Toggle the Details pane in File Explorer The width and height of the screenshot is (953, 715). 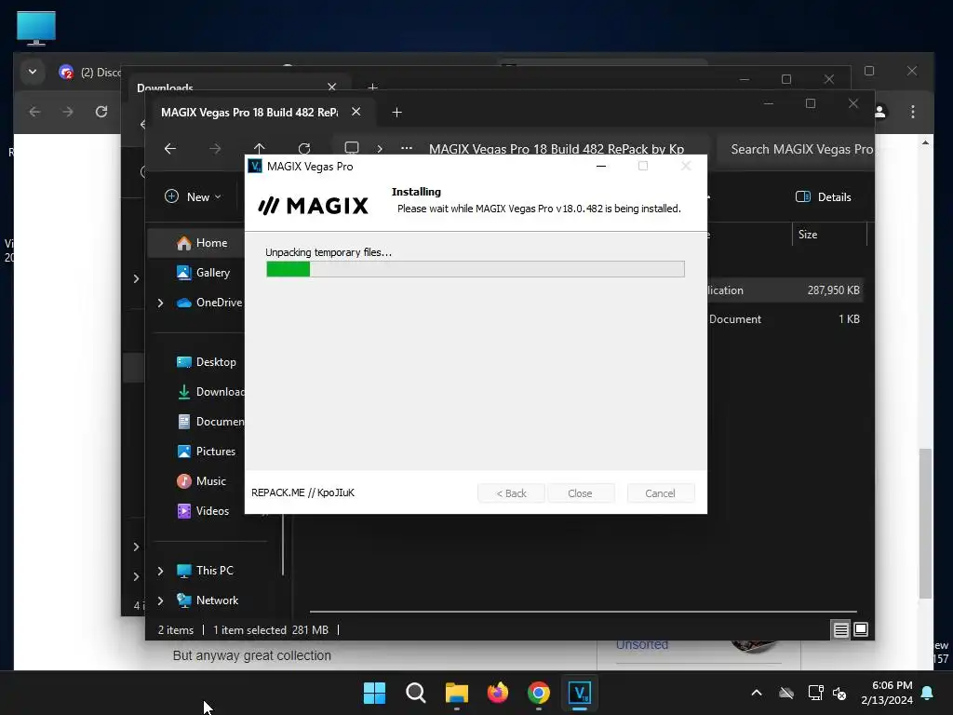coord(823,197)
